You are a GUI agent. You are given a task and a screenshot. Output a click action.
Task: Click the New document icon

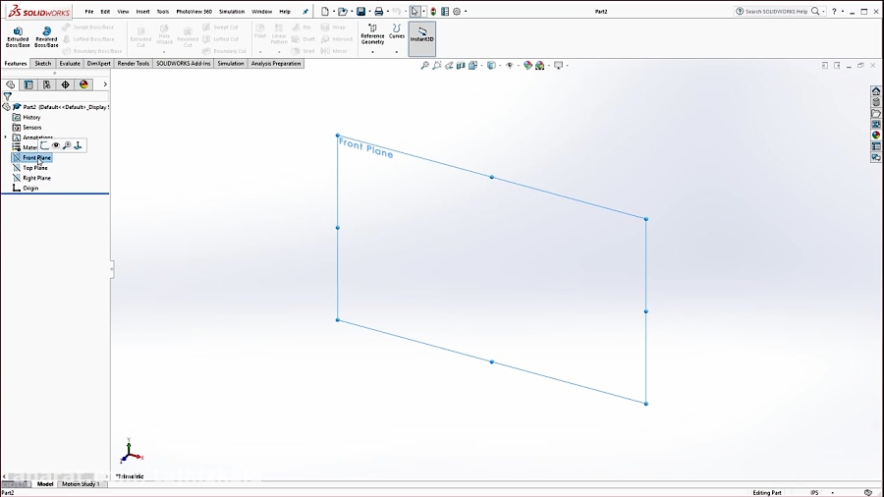(x=325, y=11)
